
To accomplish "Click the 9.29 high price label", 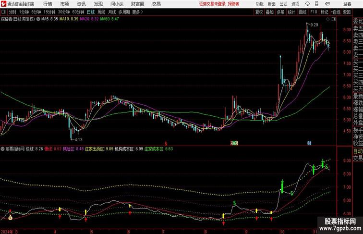I will [314, 25].
